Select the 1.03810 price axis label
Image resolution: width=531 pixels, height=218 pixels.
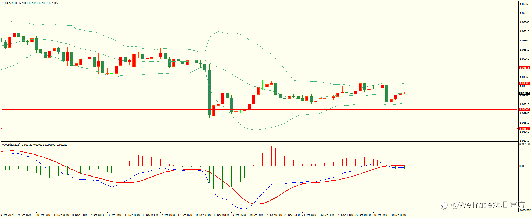click(525, 104)
